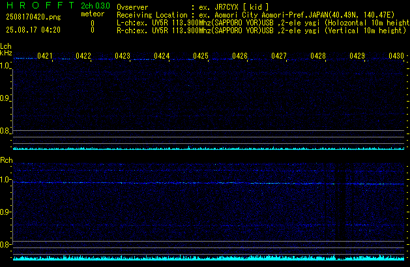
Task: Select the version label "2ch 0.3.0"
Action: click(x=95, y=6)
